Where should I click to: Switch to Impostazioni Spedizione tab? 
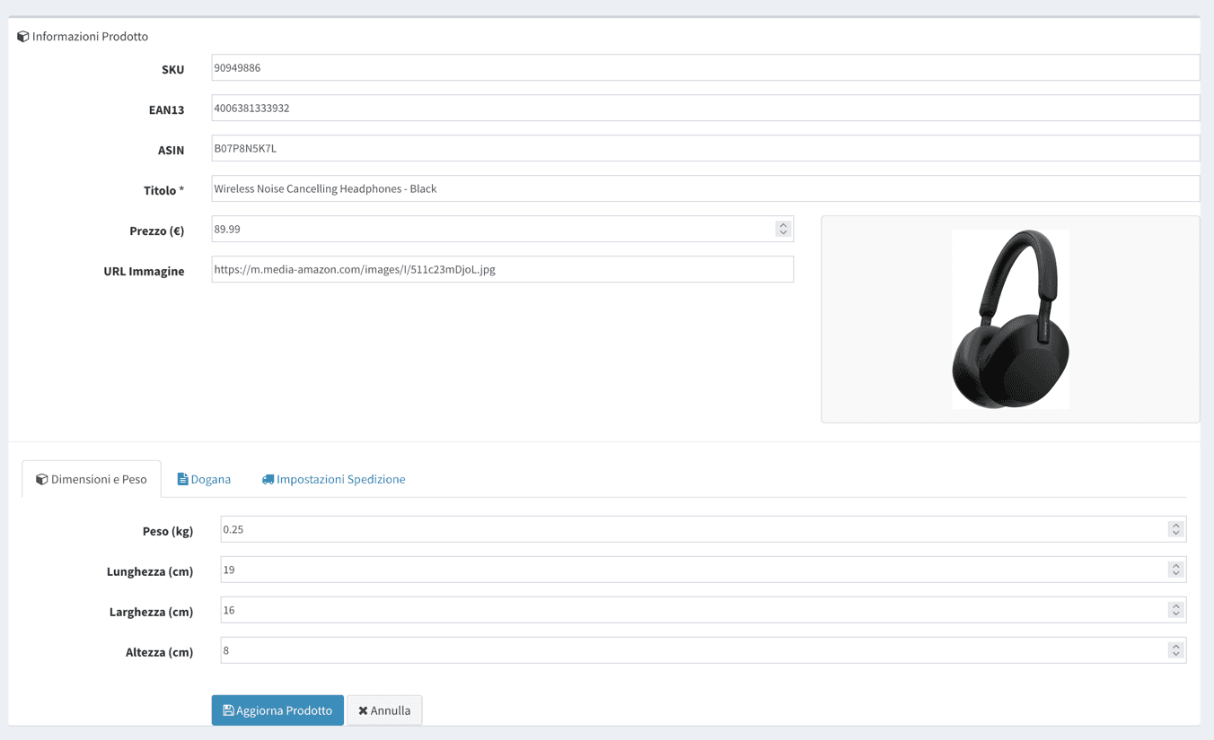pos(333,480)
